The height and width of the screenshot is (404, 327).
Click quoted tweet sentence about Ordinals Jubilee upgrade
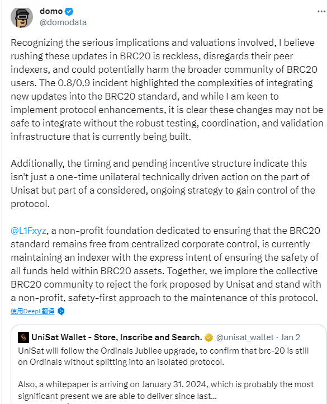click(163, 356)
